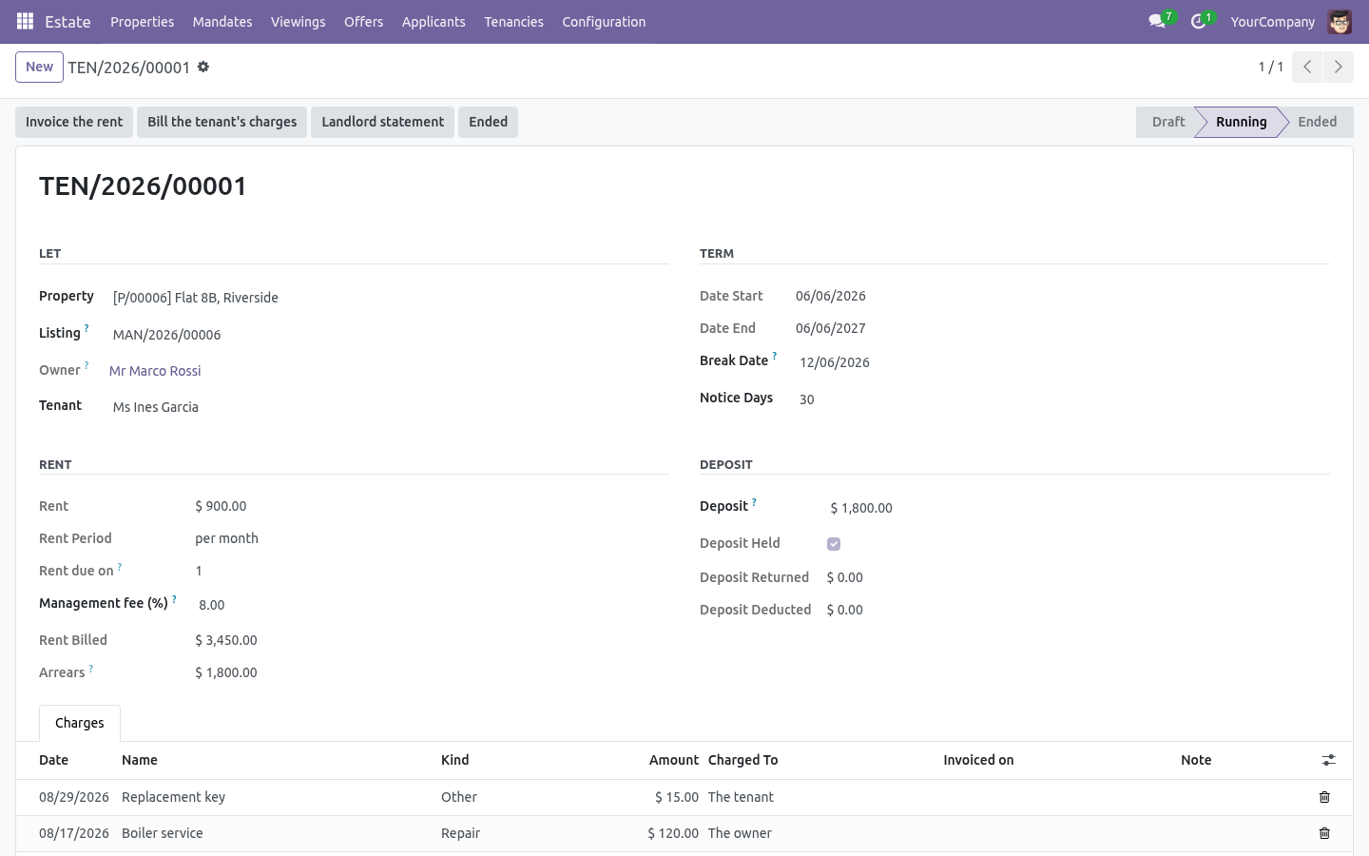Open the Viewings menu
Image resolution: width=1369 pixels, height=856 pixels.
298,21
